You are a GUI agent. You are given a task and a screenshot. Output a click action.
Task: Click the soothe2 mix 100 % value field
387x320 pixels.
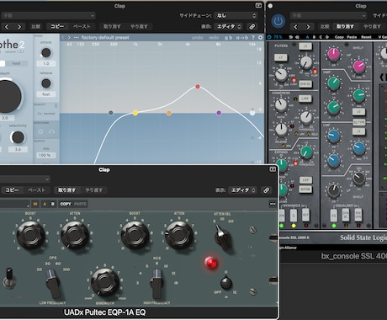coord(45,155)
